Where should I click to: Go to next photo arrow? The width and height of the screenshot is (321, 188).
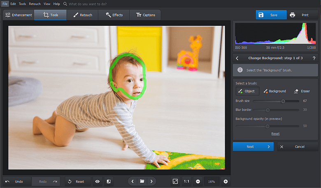(x=151, y=181)
